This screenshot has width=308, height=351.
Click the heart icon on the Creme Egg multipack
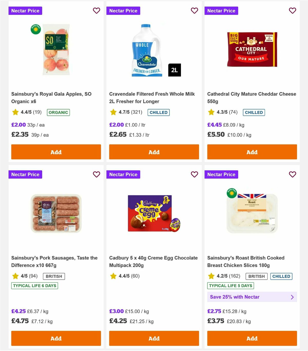tap(194, 174)
